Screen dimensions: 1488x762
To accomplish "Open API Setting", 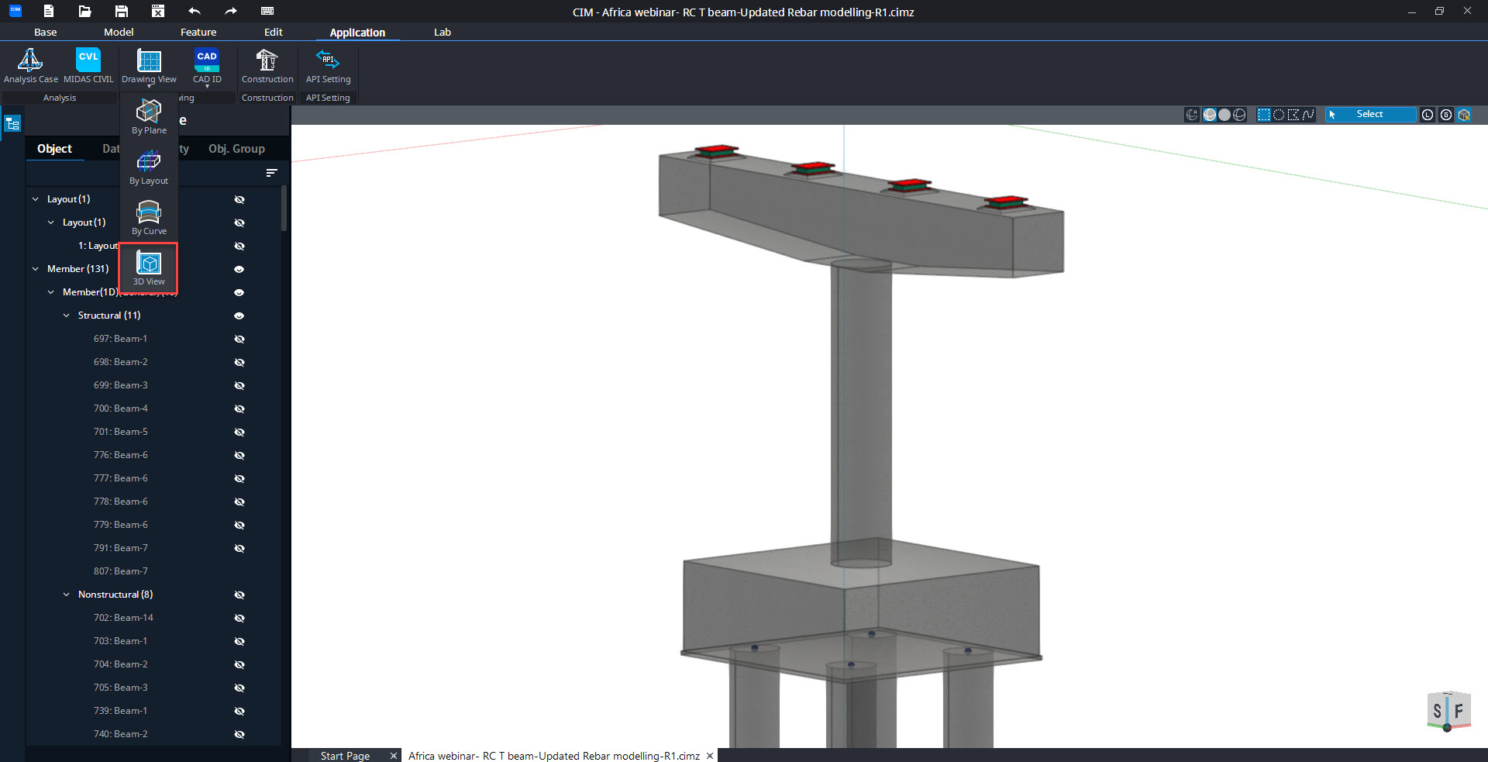I will tap(328, 67).
